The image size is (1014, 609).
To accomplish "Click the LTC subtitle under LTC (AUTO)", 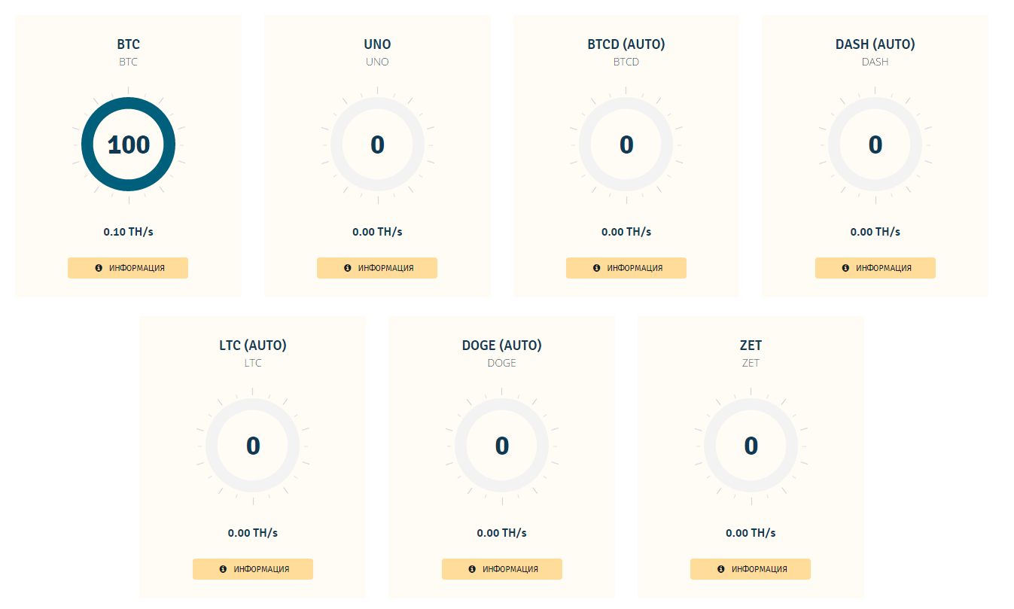I will 253,363.
